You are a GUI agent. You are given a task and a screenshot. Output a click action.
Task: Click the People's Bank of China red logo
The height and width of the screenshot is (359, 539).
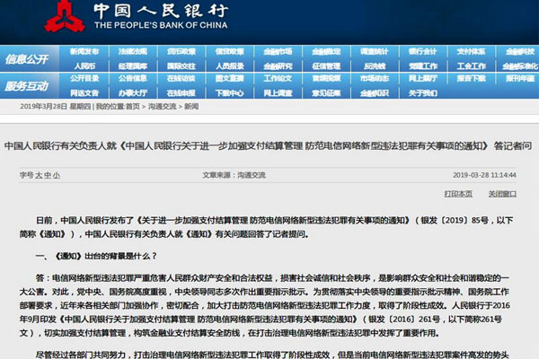click(65, 16)
